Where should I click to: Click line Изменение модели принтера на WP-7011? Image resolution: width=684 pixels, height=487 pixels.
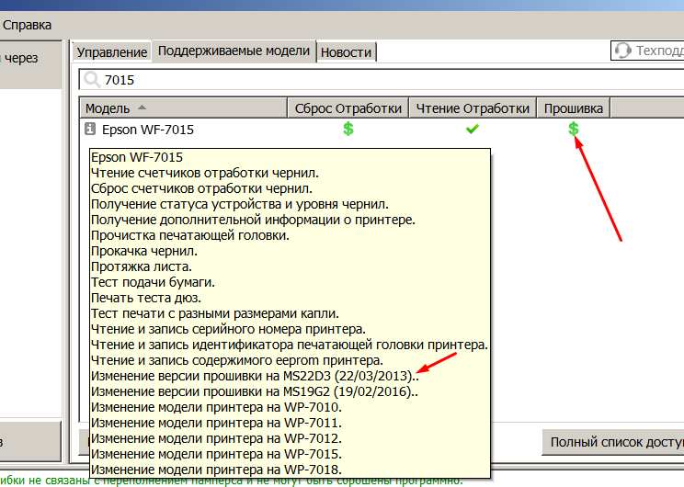(216, 423)
